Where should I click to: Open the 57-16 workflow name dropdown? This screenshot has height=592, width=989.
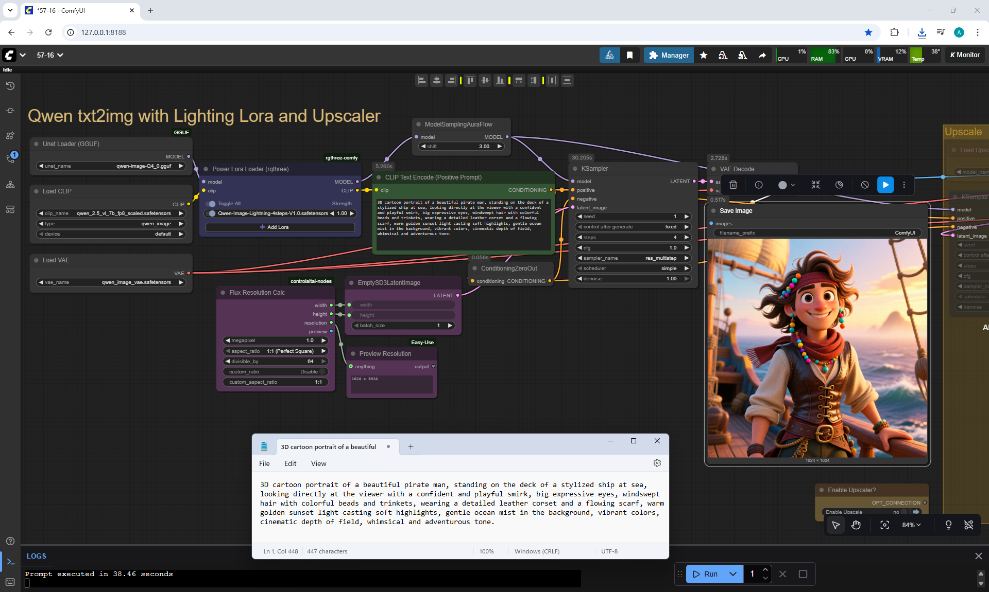pos(50,55)
